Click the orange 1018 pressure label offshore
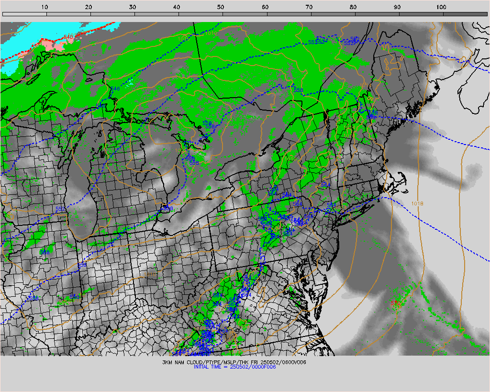 [x=417, y=203]
